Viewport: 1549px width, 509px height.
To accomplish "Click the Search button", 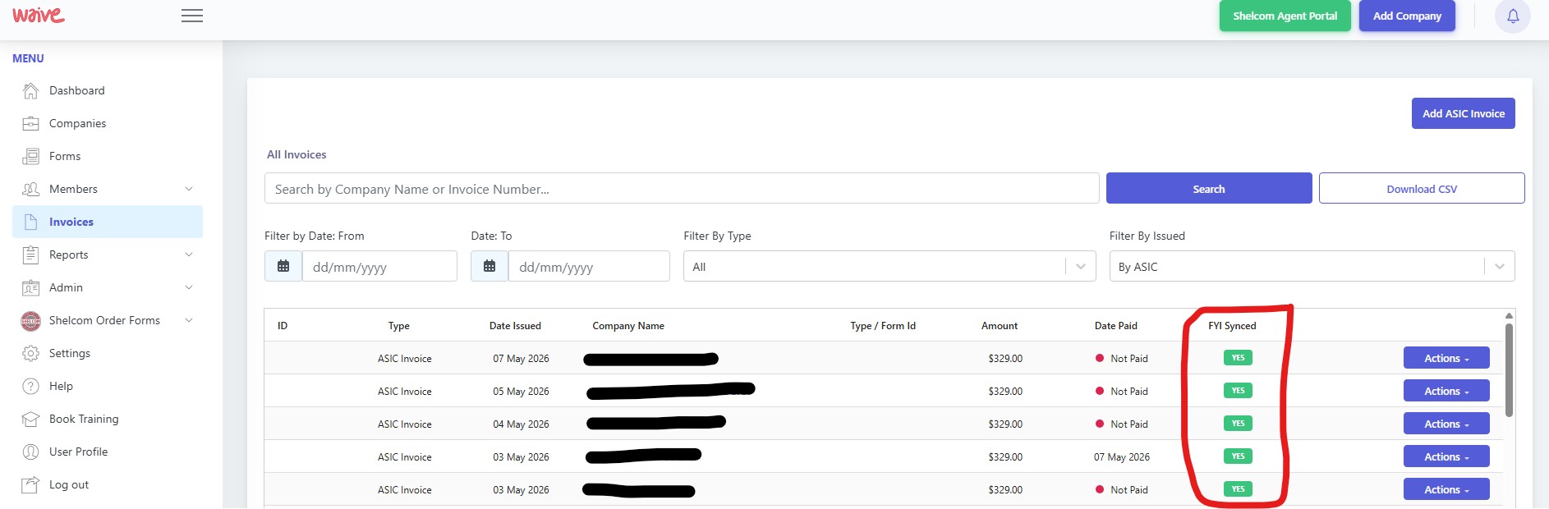I will (1209, 188).
